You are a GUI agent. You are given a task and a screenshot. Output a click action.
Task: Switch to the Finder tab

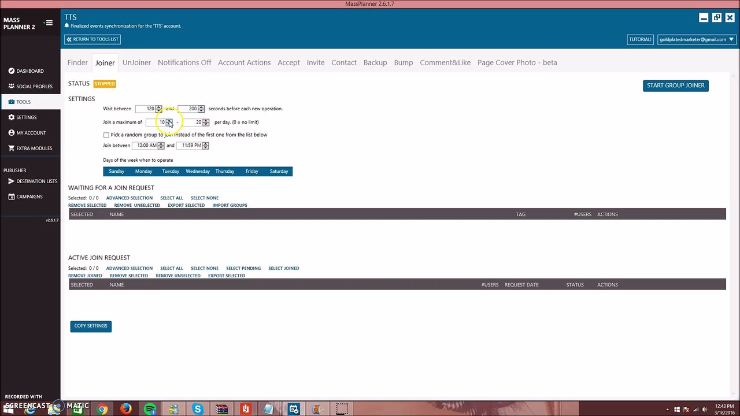pyautogui.click(x=77, y=62)
